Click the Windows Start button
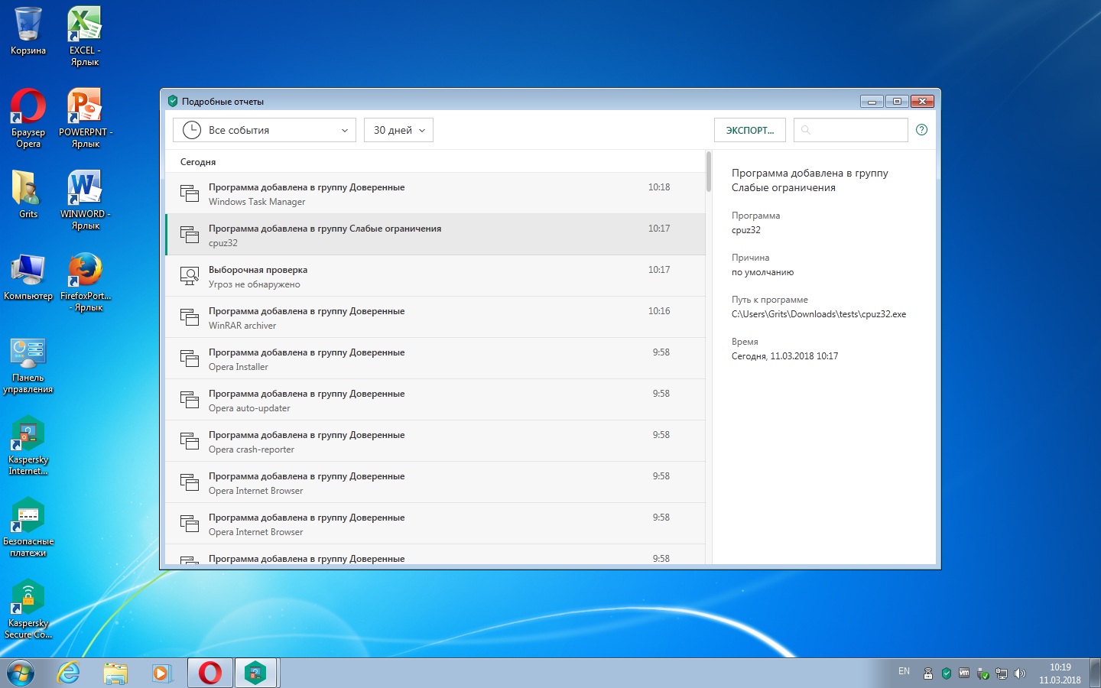This screenshot has width=1101, height=688. click(21, 673)
